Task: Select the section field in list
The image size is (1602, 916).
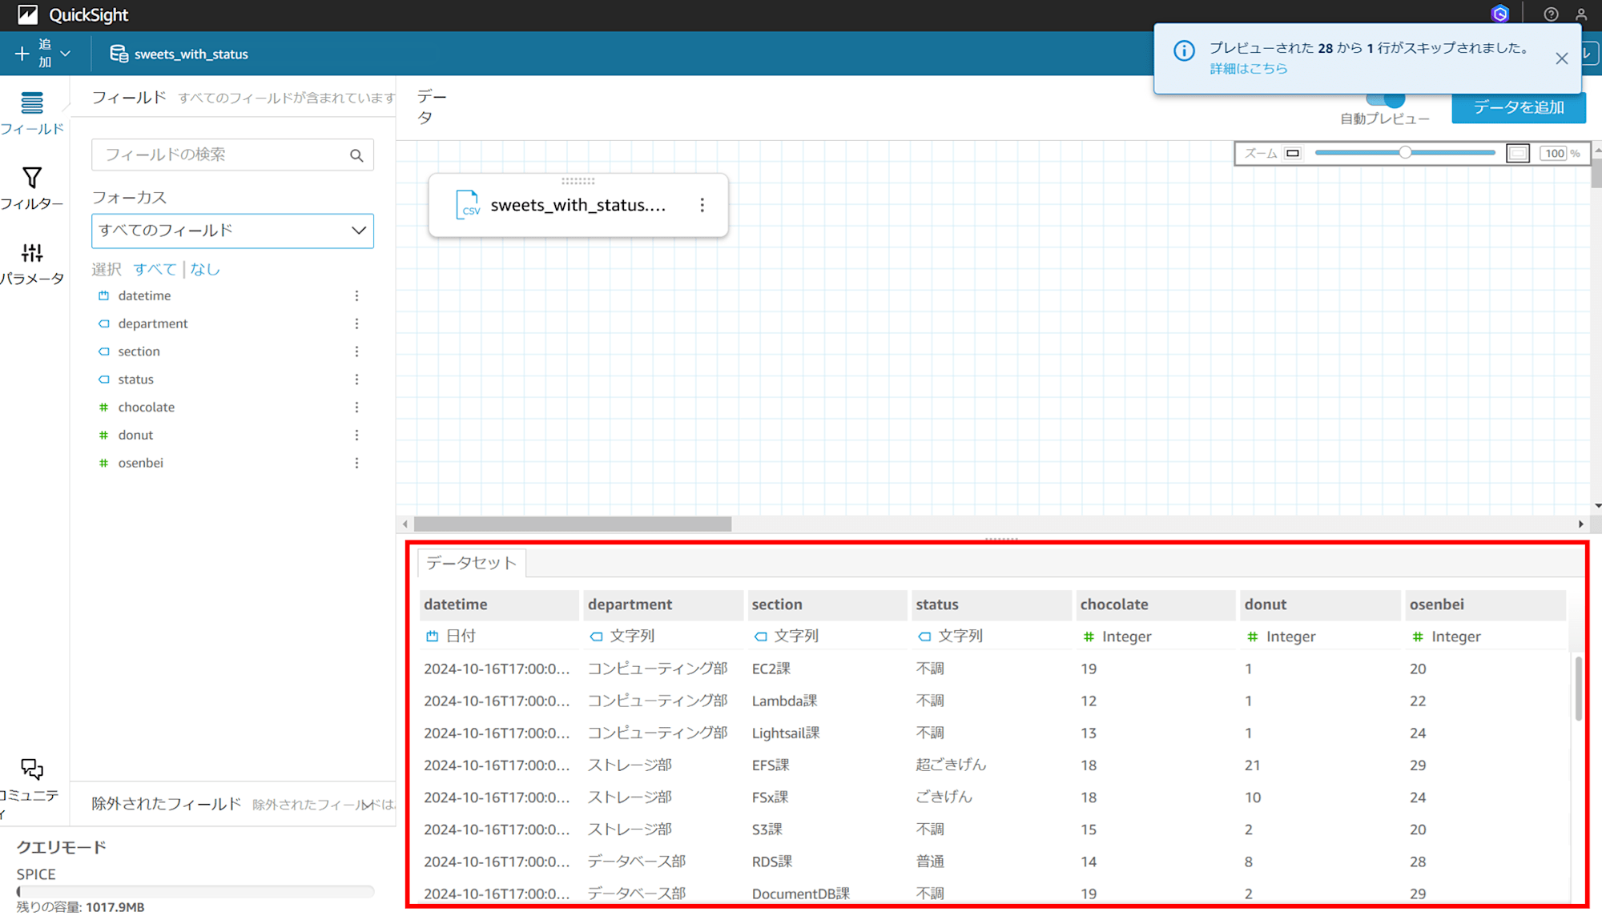Action: (x=139, y=352)
